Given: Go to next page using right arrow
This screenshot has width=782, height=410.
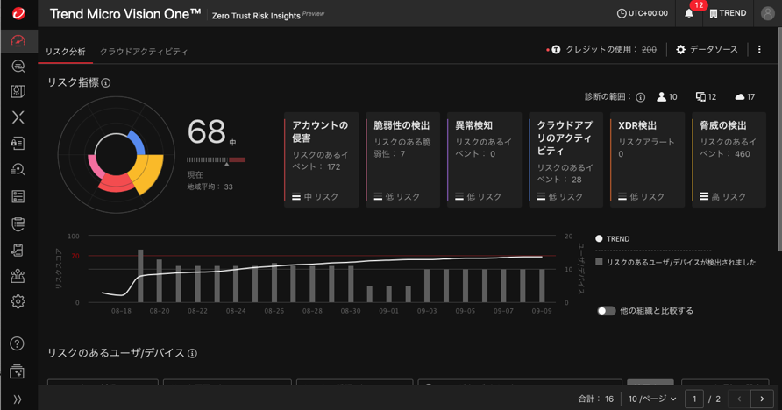Looking at the screenshot, I should 762,399.
